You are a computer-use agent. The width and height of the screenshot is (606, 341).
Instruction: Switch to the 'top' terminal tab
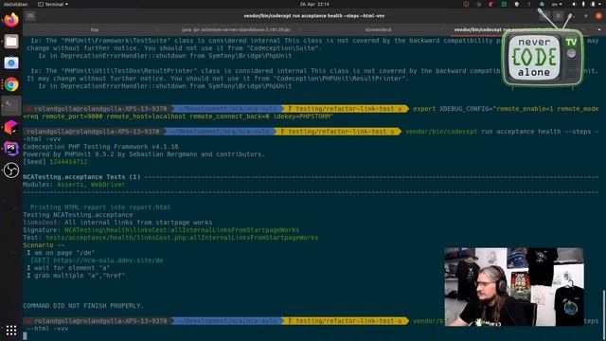[x=95, y=29]
